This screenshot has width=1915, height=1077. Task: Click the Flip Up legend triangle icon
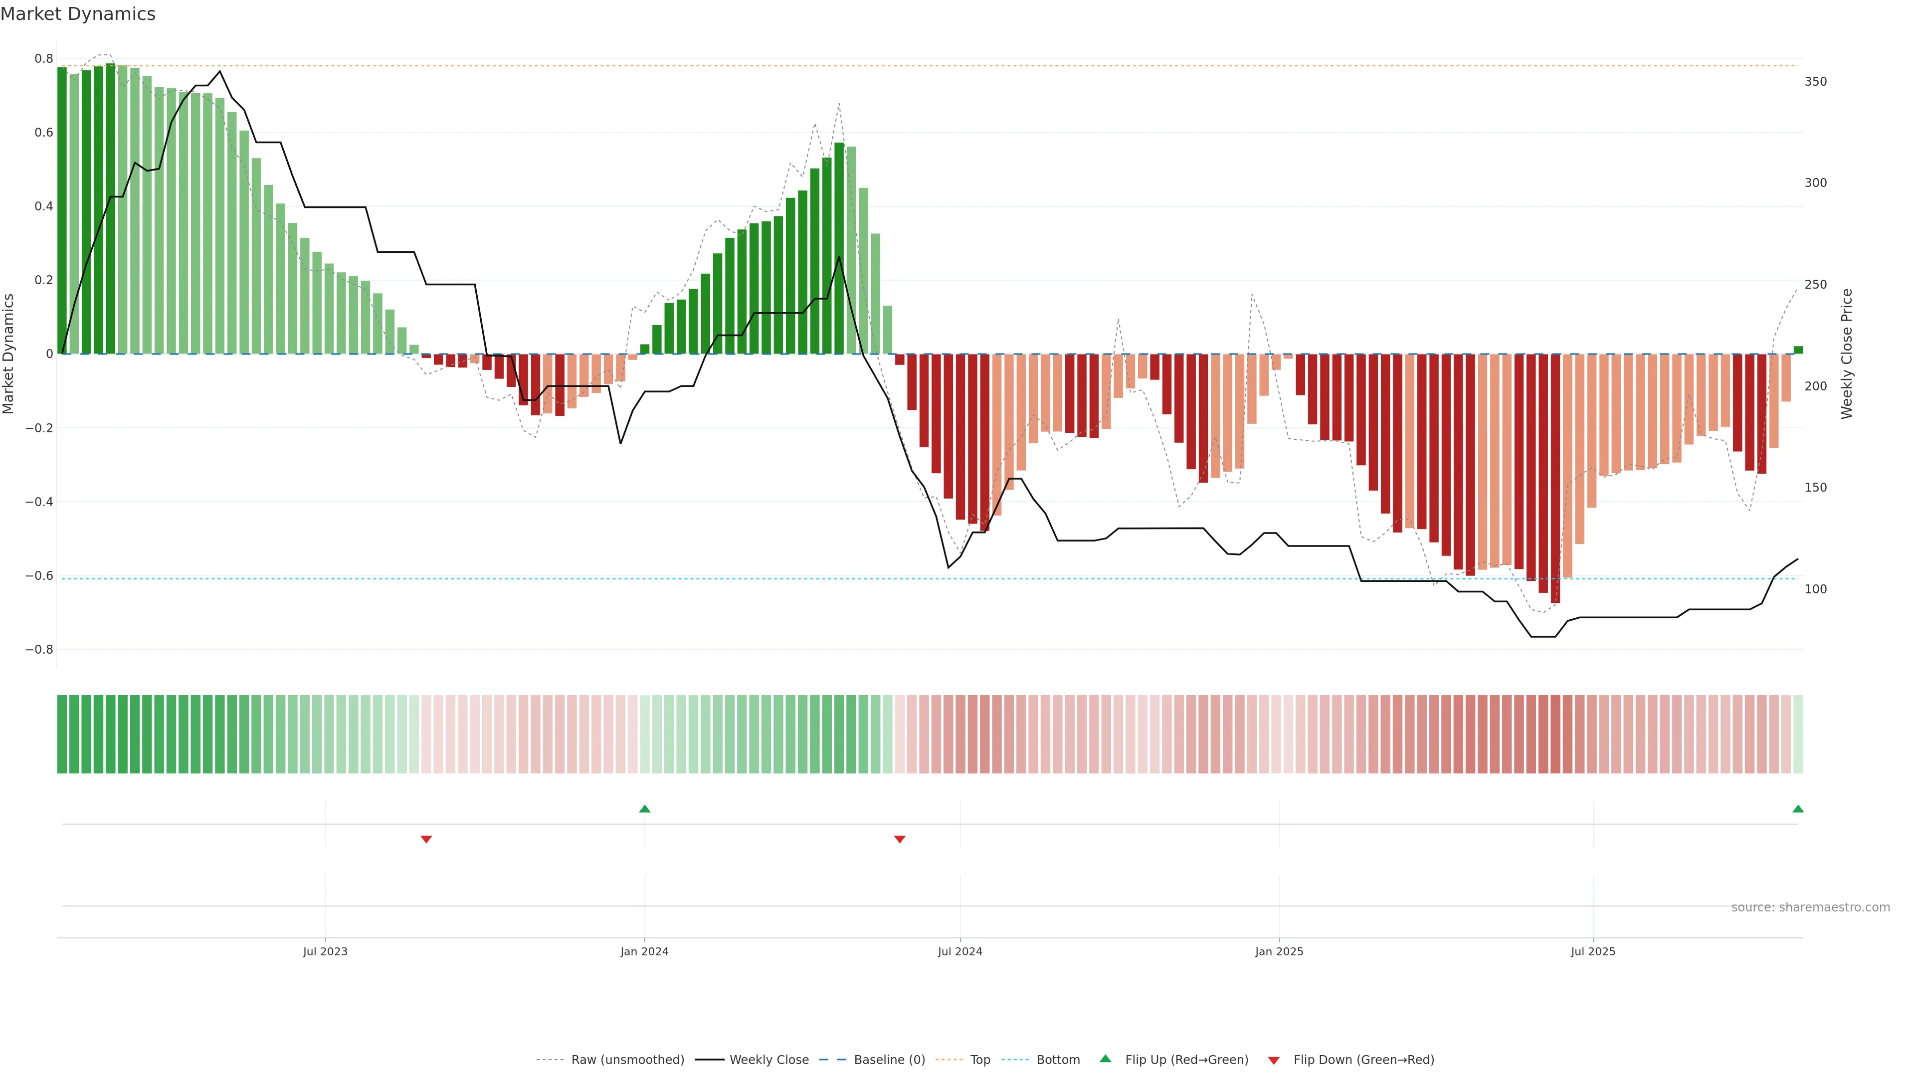point(1106,1059)
